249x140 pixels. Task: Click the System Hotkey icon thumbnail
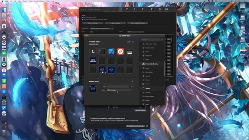point(93,88)
